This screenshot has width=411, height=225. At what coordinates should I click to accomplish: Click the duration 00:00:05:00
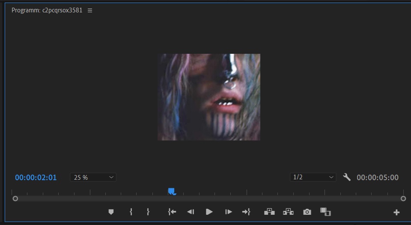coord(378,178)
